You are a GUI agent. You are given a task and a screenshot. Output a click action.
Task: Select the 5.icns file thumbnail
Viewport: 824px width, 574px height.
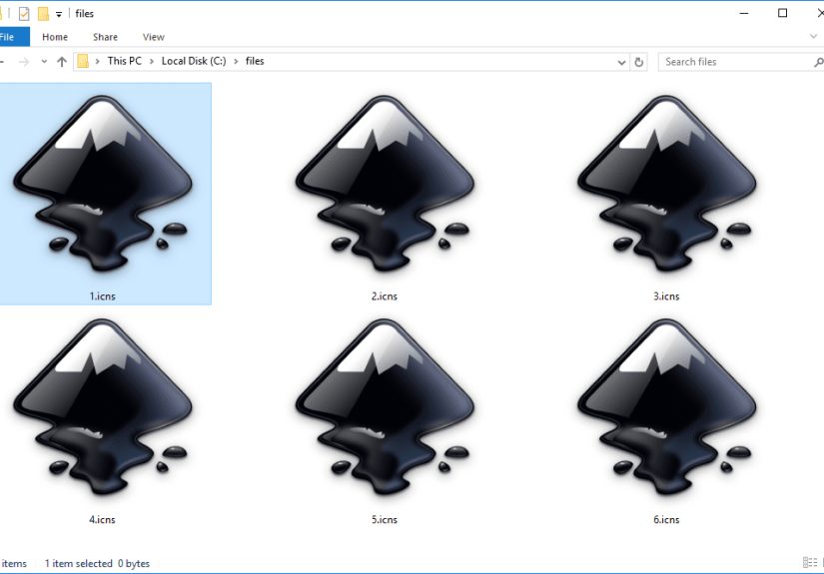point(385,407)
